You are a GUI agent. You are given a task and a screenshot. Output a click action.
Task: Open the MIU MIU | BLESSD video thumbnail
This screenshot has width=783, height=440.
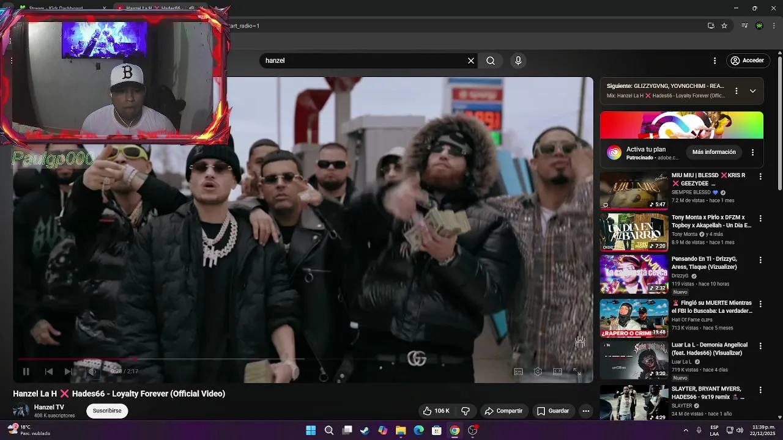click(634, 190)
